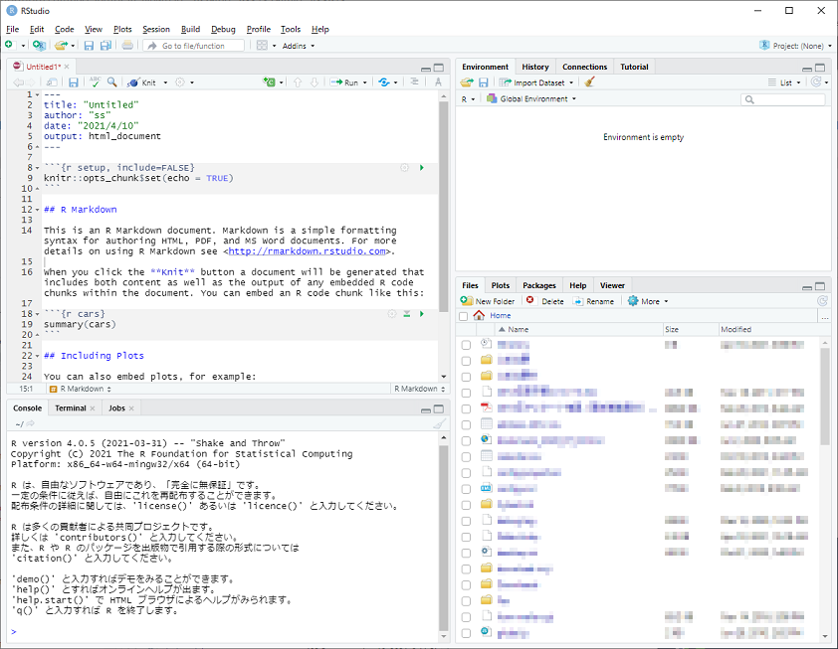Image resolution: width=838 pixels, height=649 pixels.
Task: Click the Knit button
Action: pyautogui.click(x=142, y=82)
